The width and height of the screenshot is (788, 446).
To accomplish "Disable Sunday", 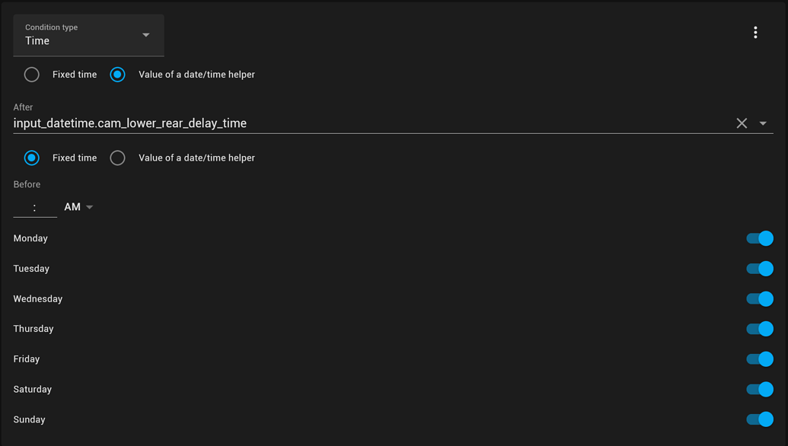I will [759, 419].
